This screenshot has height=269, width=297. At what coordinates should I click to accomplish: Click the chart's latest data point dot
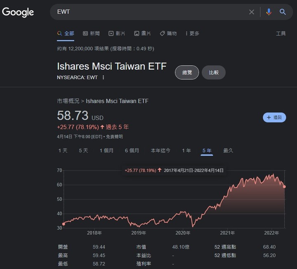pyautogui.click(x=284, y=187)
